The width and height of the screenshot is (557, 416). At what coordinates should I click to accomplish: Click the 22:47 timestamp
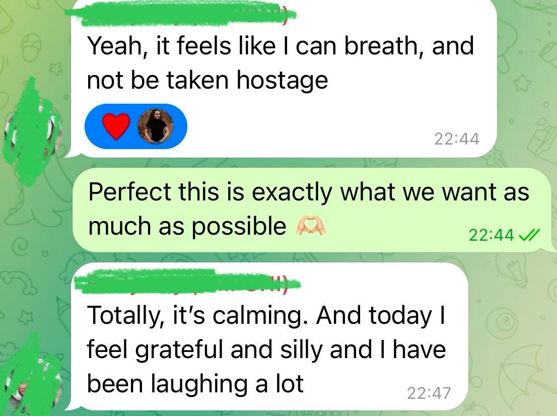coord(429,393)
